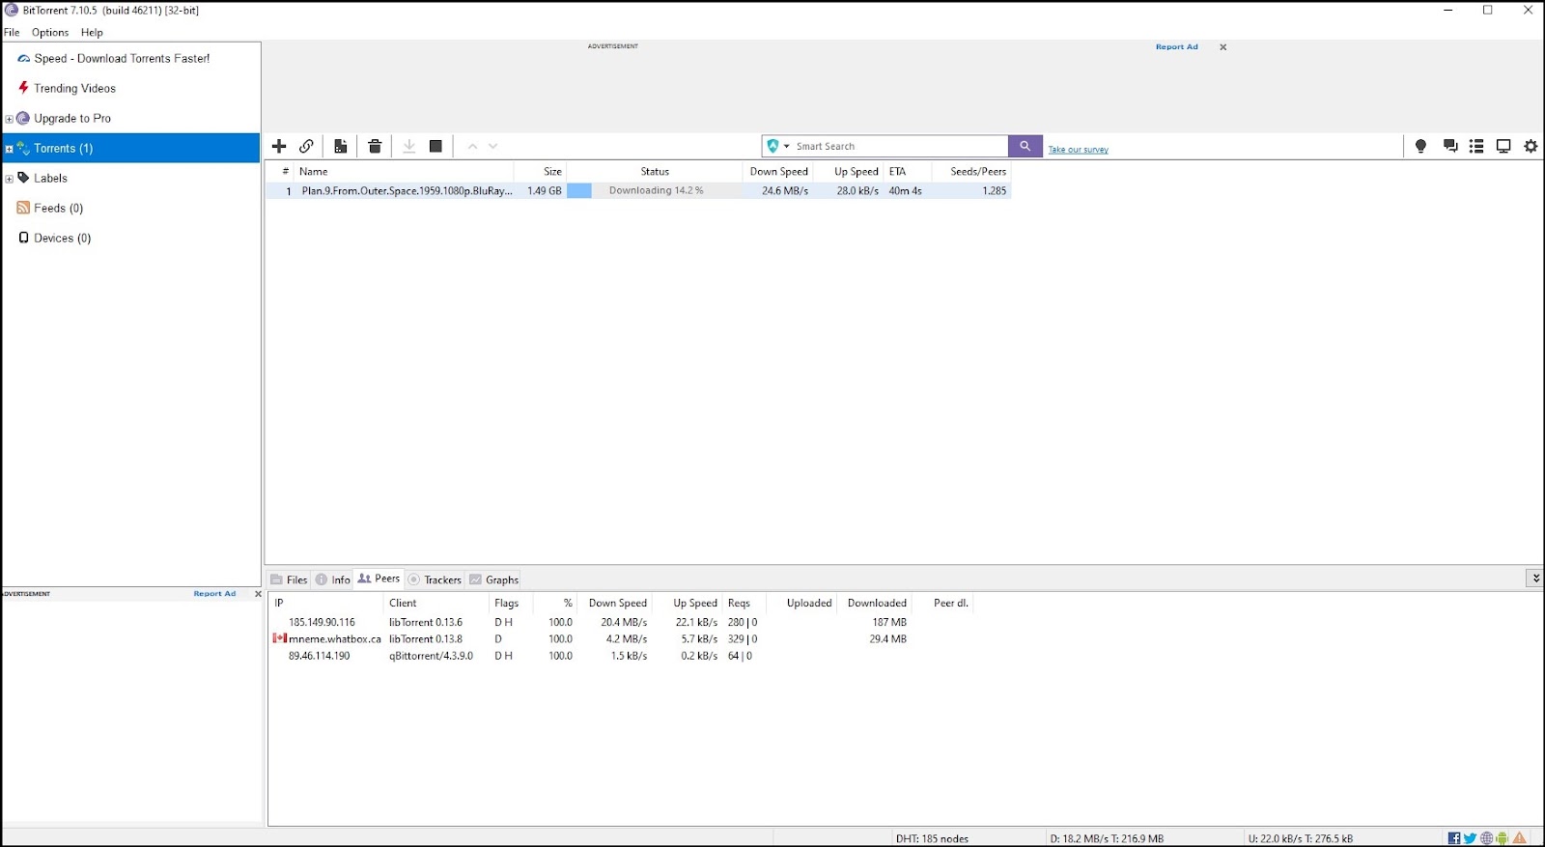
Task: Click the warning triangle in status bar
Action: coord(1520,838)
